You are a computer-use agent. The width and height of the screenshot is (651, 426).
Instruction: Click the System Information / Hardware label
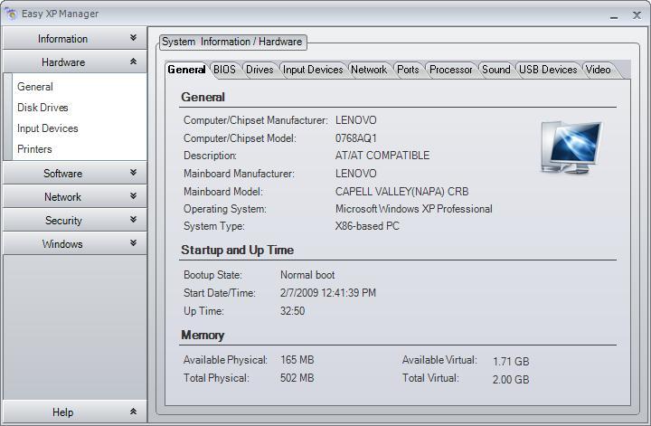(232, 42)
